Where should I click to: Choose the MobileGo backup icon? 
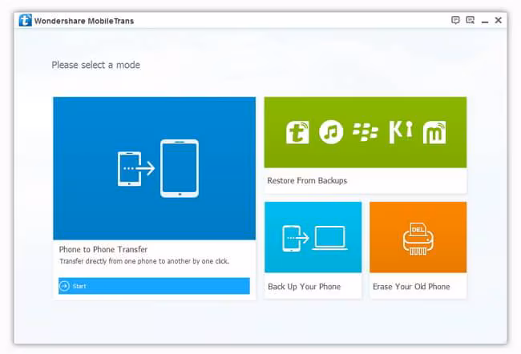pyautogui.click(x=434, y=132)
